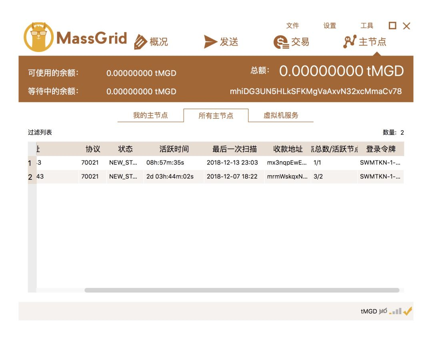This screenshot has height=339, width=432.
Task: Open Transactions via the coin icon
Action: [281, 42]
